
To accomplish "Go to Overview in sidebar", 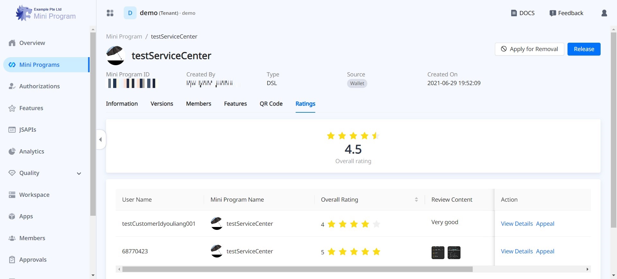I will (x=32, y=43).
